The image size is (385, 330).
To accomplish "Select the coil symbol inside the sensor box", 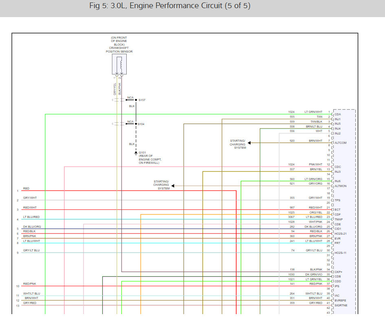I will tap(121, 64).
